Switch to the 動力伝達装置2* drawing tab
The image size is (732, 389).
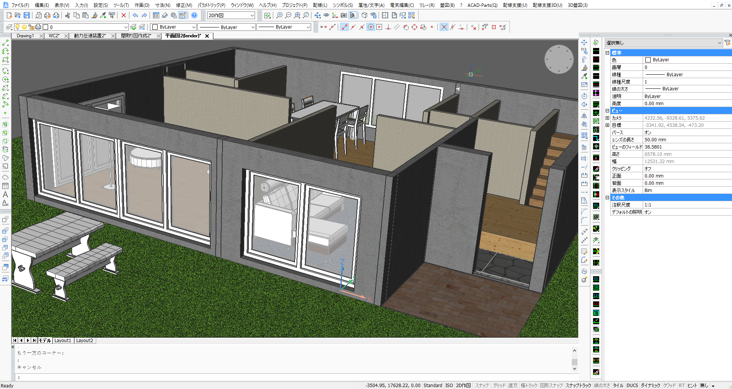90,36
